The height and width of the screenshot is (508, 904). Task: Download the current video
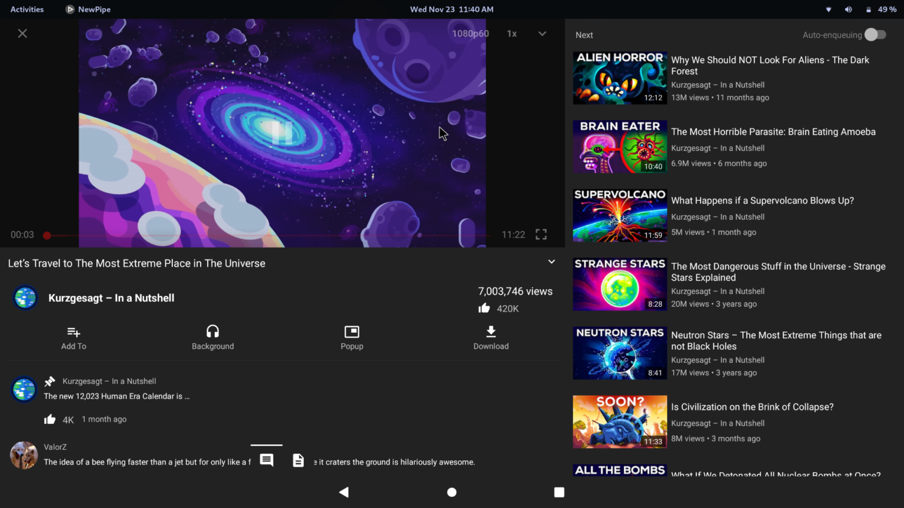click(490, 337)
